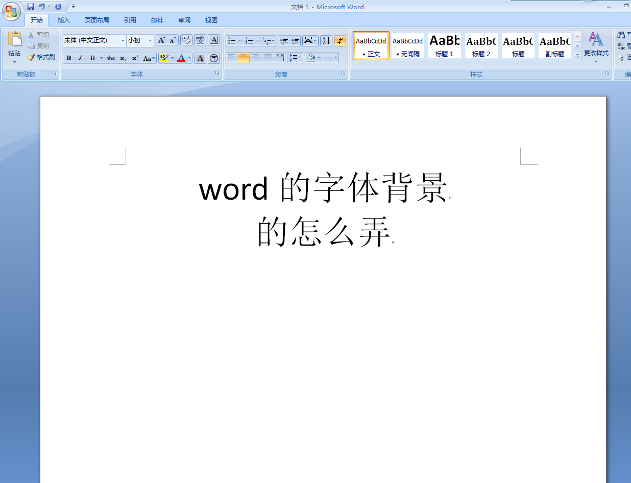Open the Customize Quick Access Toolbar arrow

point(73,7)
